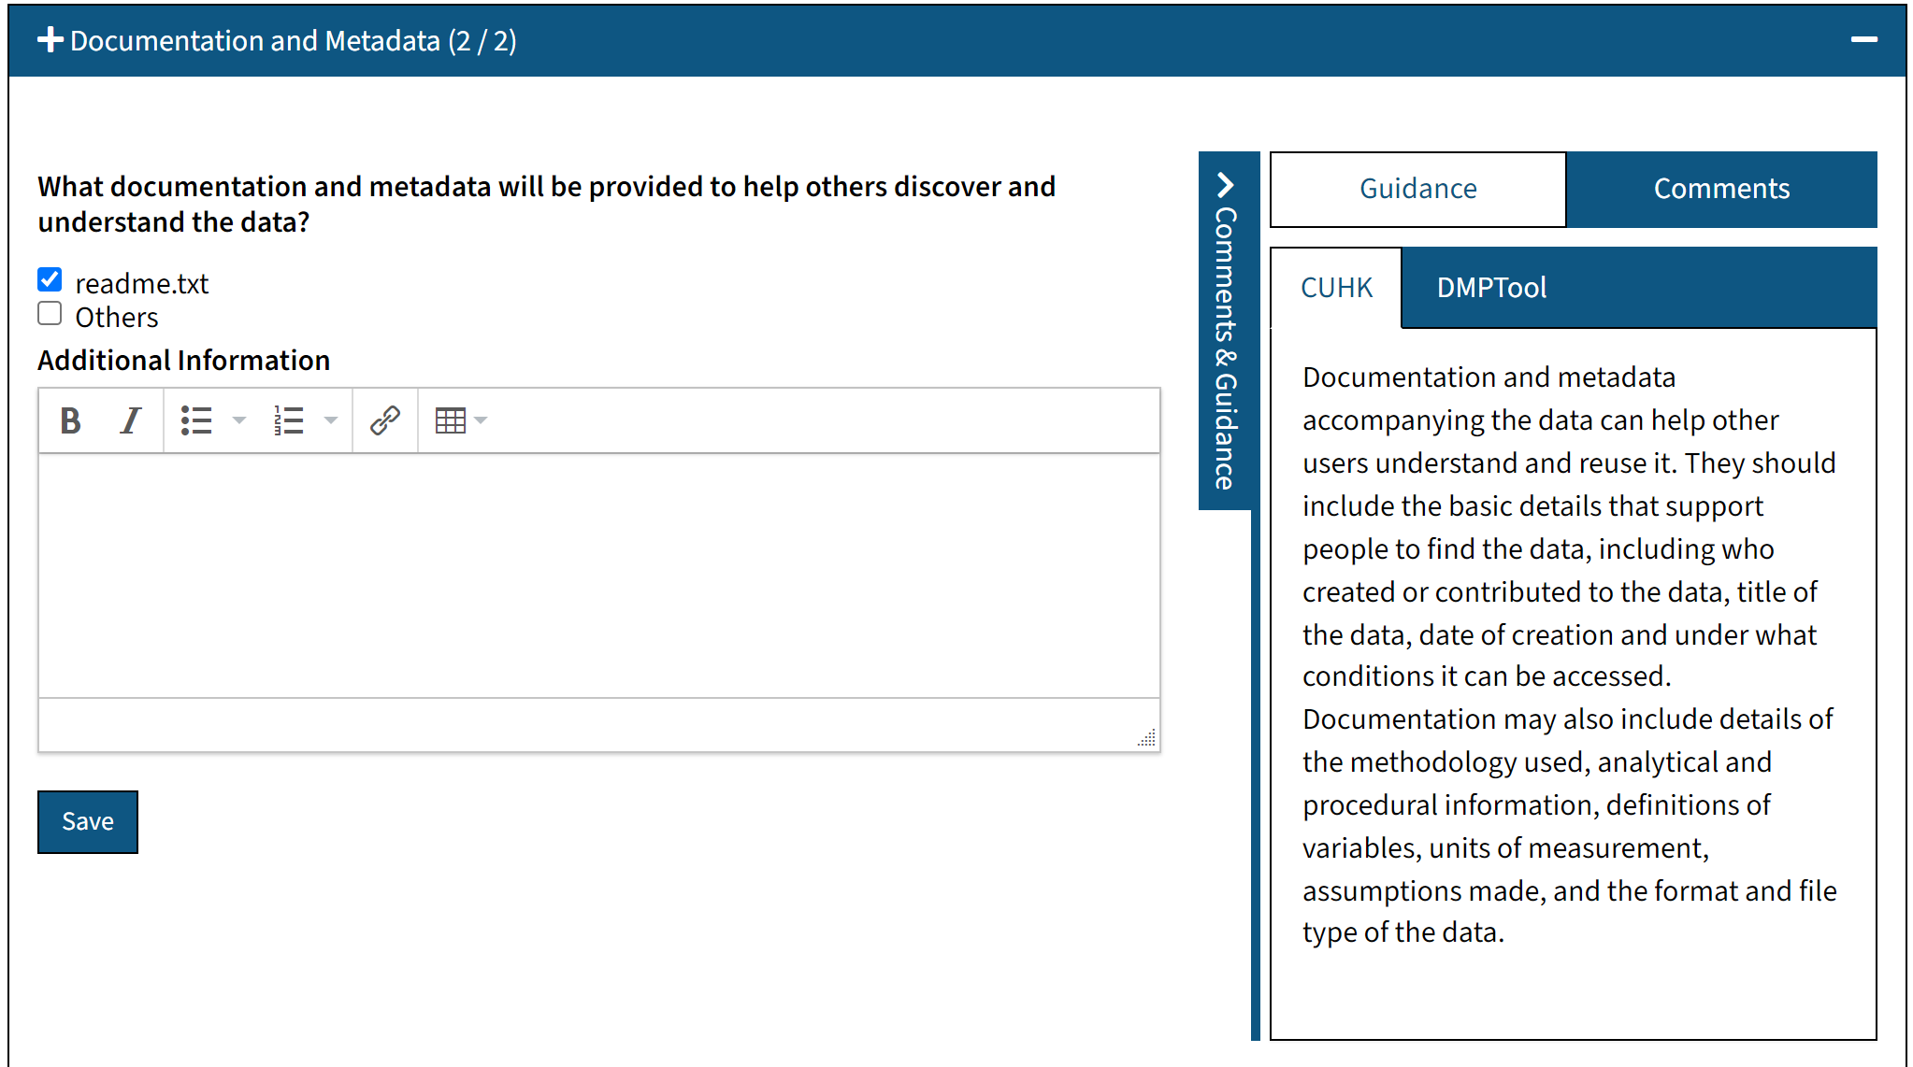Toggle bold formatting in the editor
Viewport: 1913px width, 1067px height.
point(69,420)
